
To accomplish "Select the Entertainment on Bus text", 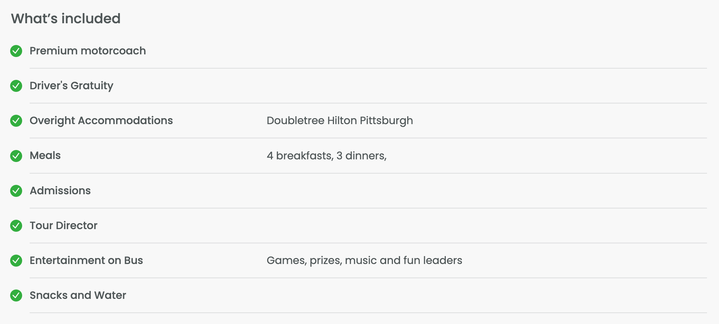I will (86, 260).
